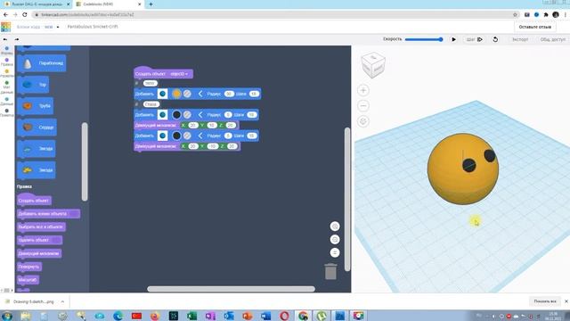Run the code with the play button

coord(453,39)
